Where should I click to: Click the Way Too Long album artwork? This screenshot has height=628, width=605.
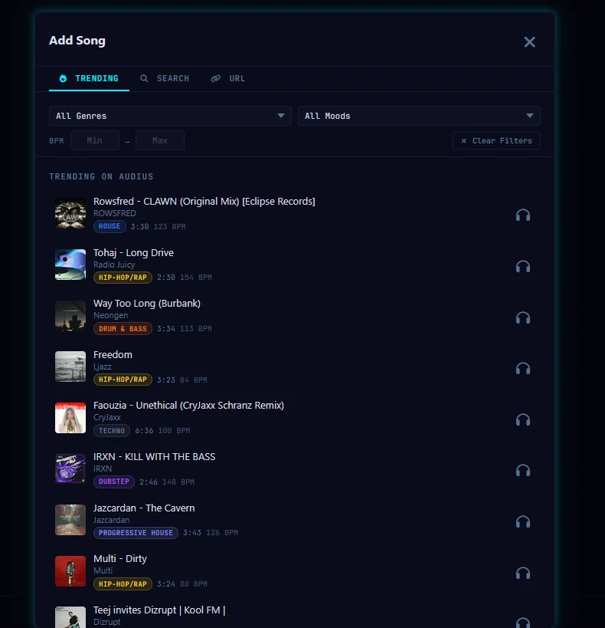pyautogui.click(x=70, y=316)
